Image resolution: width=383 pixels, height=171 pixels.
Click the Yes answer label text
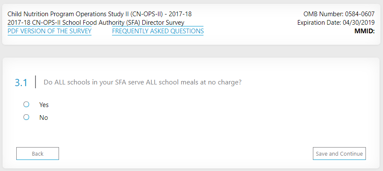pos(44,104)
